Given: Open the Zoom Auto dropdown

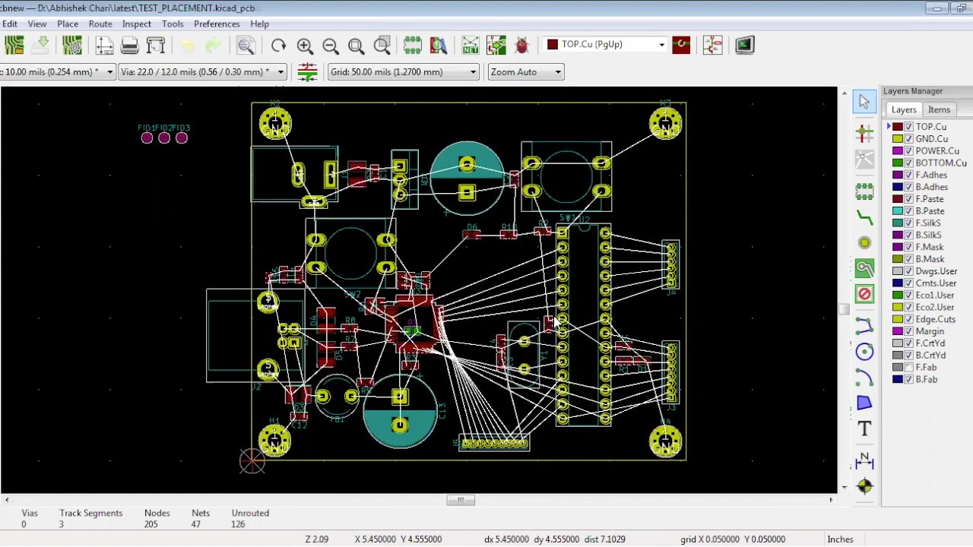Looking at the screenshot, I should (x=556, y=71).
